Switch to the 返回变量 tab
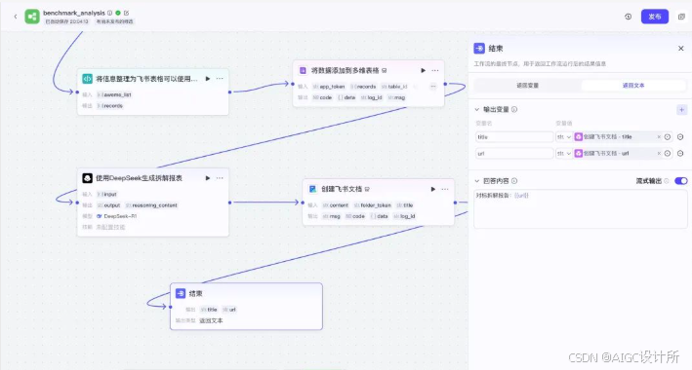The width and height of the screenshot is (692, 370). (528, 86)
